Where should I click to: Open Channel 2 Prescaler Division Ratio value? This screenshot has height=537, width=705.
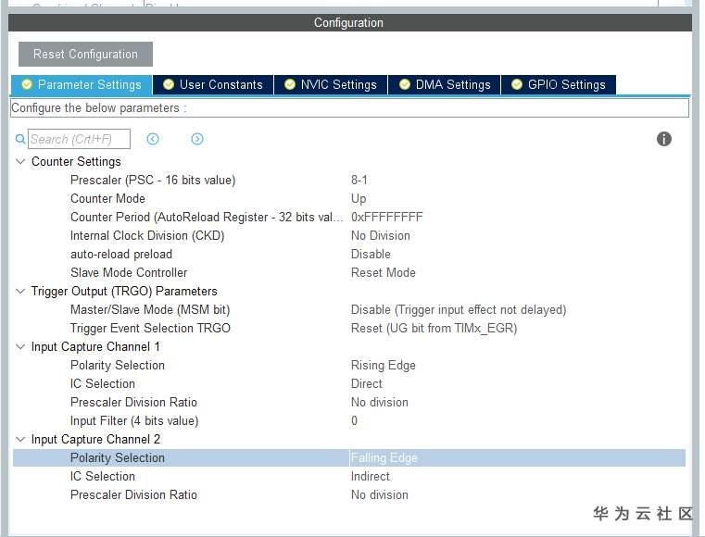380,494
